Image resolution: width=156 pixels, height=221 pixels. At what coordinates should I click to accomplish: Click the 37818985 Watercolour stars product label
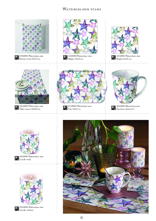point(31,56)
